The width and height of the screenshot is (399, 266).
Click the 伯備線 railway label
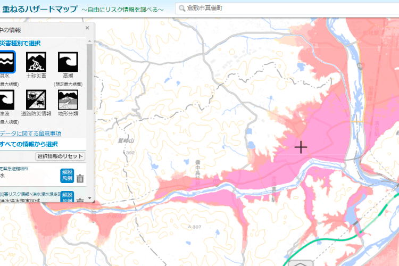click(370, 94)
